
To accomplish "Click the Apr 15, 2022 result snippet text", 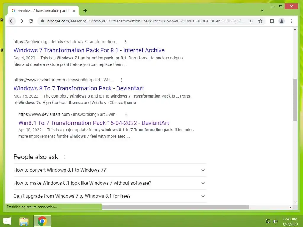I will click(106, 133).
